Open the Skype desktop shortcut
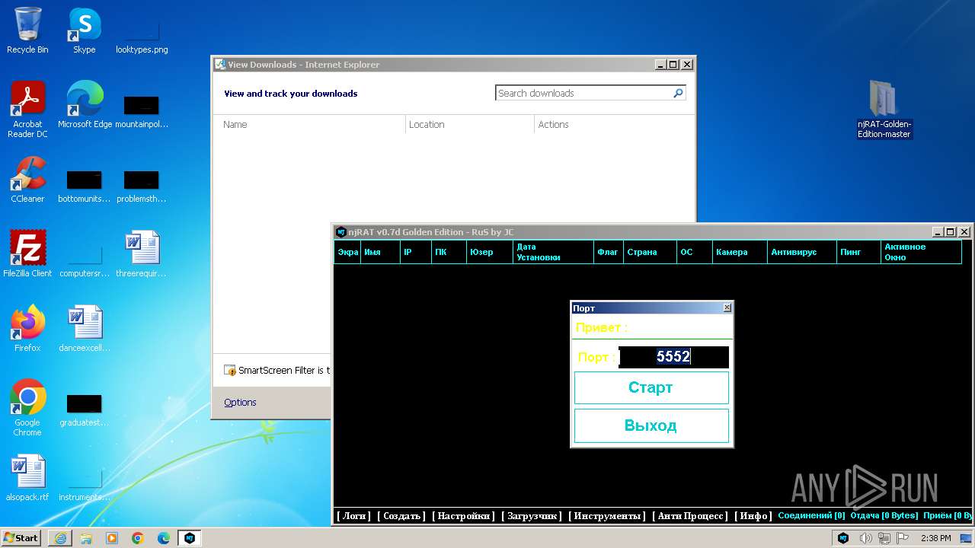 84,30
